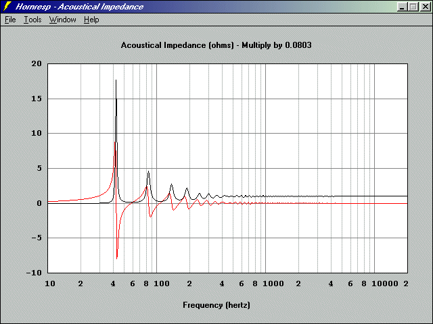Click the x-axis label 10000
Screen dimensions: 433x324
(x=385, y=283)
